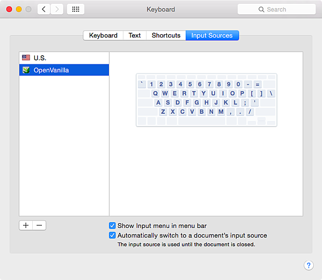The width and height of the screenshot is (322, 280).
Task: Switch to the Keyboard tab
Action: [103, 35]
